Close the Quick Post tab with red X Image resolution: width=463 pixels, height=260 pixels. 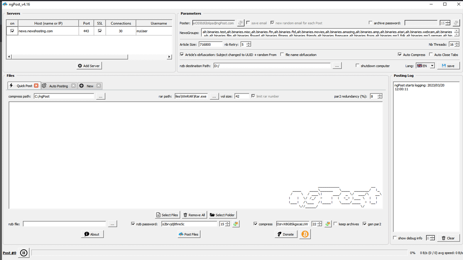[36, 86]
